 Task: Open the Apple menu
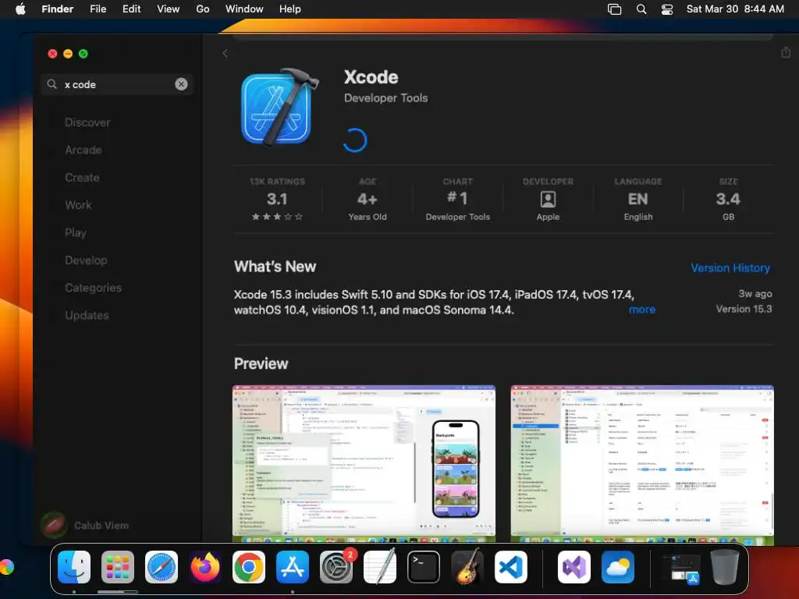(x=20, y=9)
